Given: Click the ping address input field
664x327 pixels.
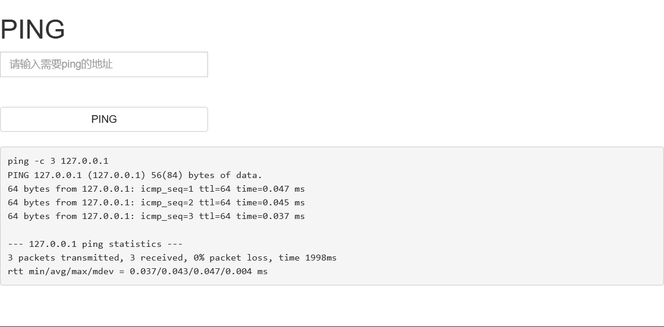Looking at the screenshot, I should [104, 64].
